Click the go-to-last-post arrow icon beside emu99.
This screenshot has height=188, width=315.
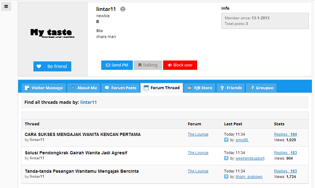[226, 140]
